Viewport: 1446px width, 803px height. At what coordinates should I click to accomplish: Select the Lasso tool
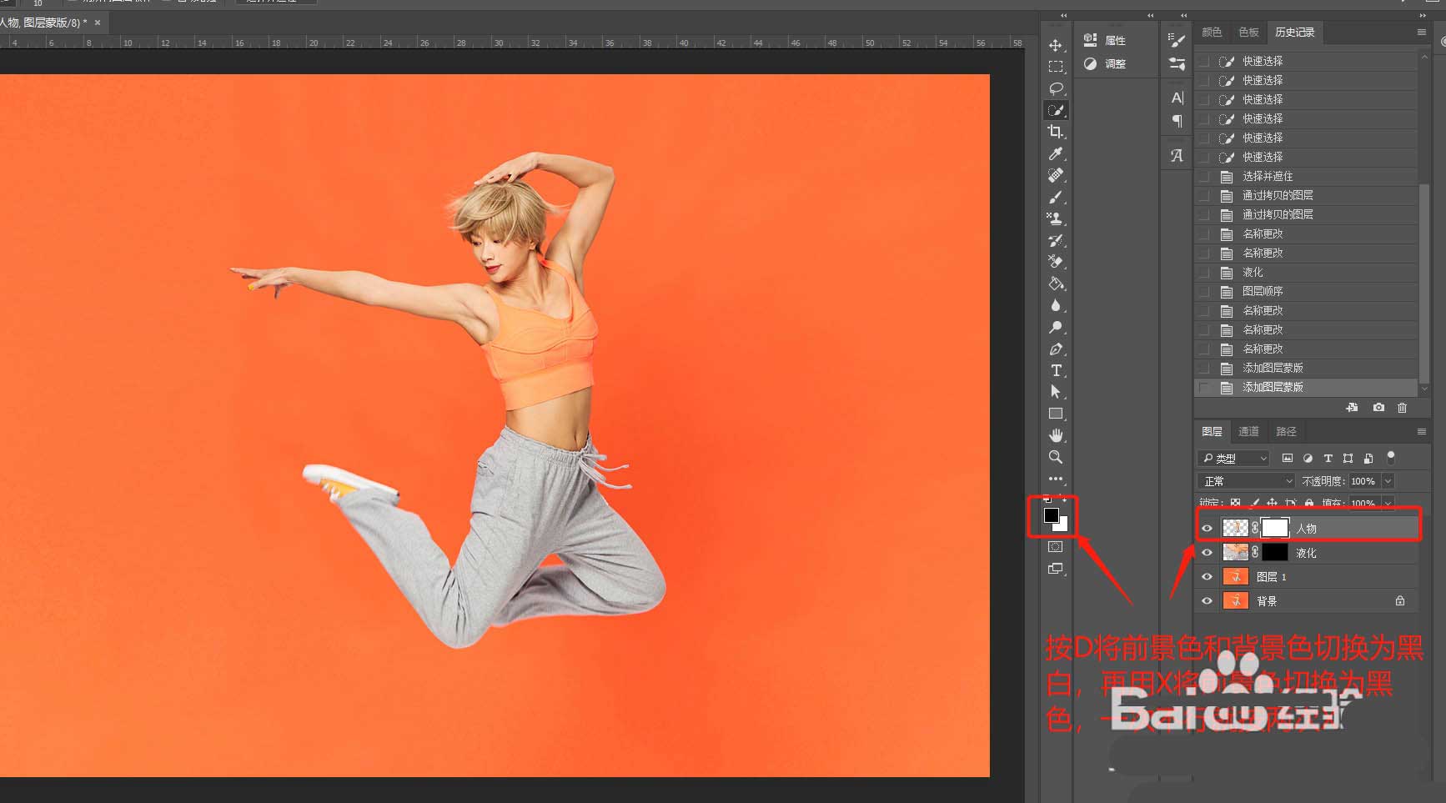pos(1056,88)
